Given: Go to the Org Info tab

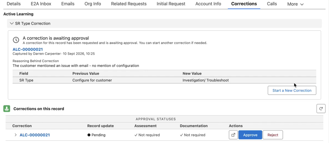Looking at the screenshot, I should (93, 4).
